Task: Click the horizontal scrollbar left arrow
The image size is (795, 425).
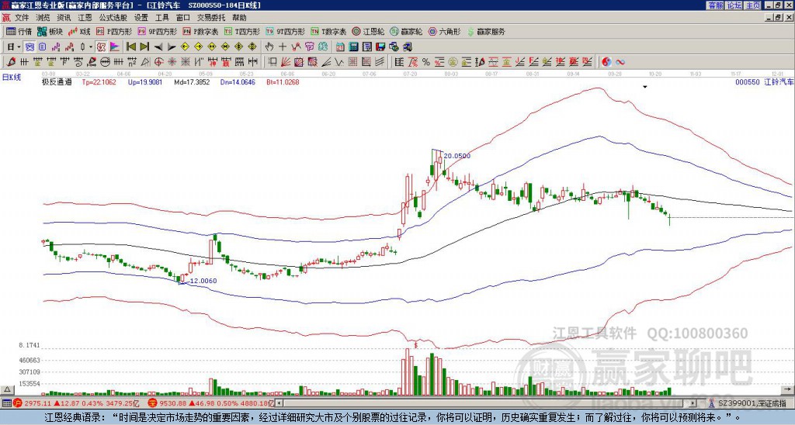Action: [279, 403]
